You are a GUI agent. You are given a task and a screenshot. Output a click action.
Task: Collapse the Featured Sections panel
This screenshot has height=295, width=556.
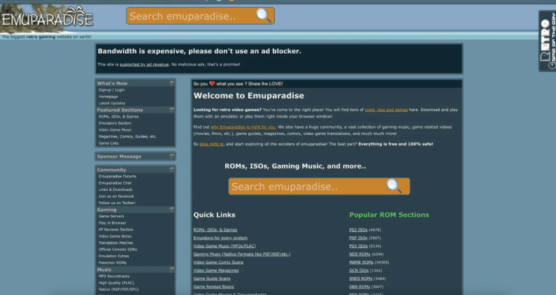171,110
